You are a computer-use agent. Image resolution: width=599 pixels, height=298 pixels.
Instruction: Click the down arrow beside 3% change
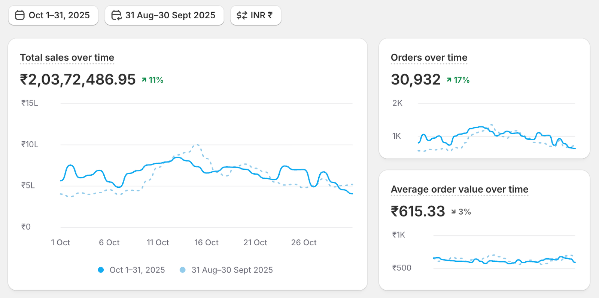(453, 212)
